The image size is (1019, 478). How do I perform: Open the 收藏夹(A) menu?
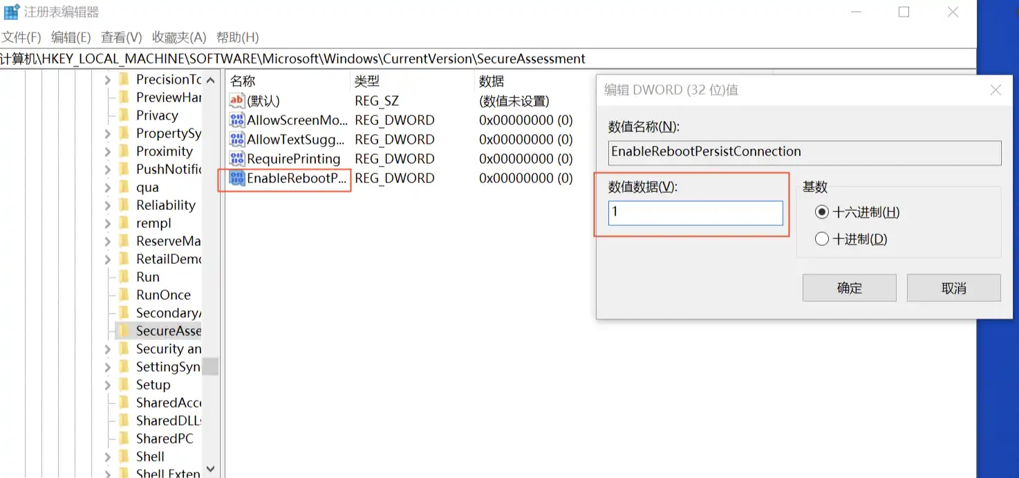179,37
